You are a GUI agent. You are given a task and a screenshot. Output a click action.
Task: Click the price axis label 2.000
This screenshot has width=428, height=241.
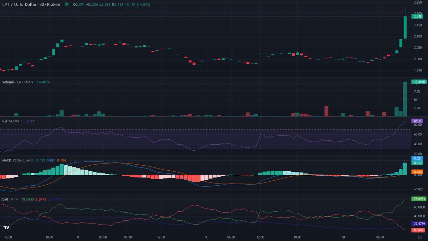click(418, 59)
